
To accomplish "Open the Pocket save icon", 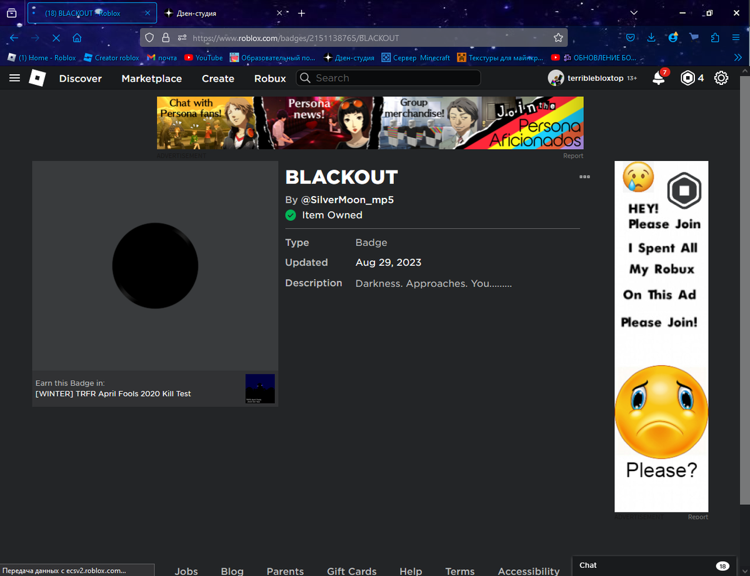I will pos(631,38).
